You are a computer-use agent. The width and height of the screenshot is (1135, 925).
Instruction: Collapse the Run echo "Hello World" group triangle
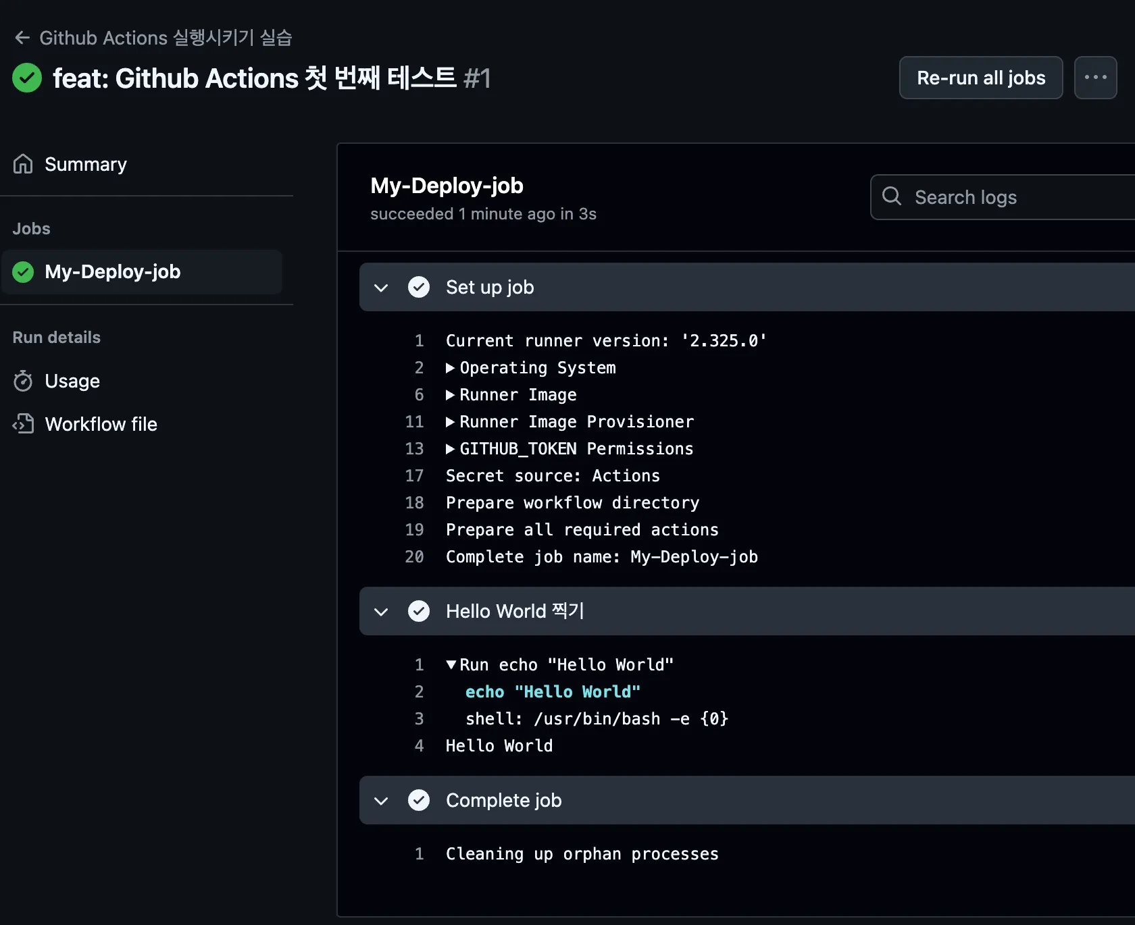[451, 665]
